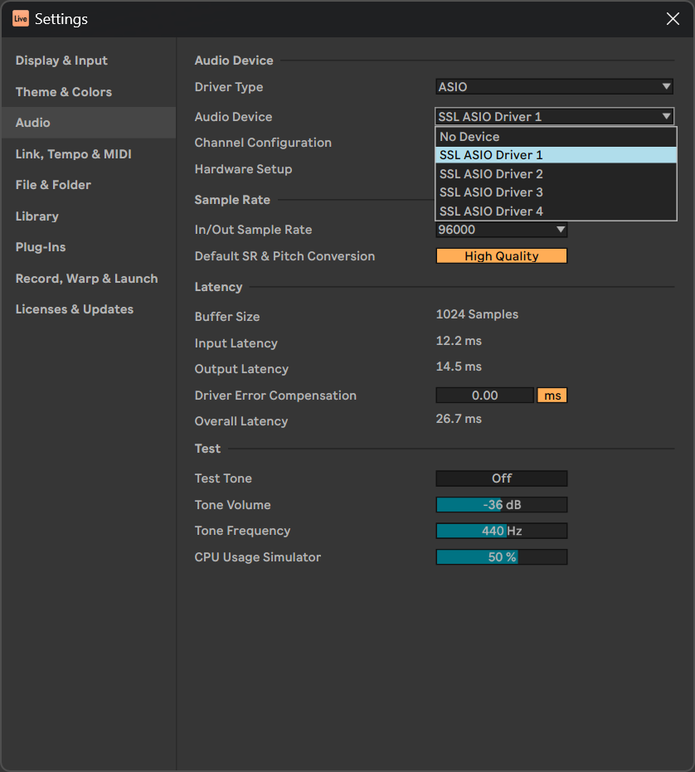Screen dimensions: 695x772
Task: Select SSL ASIO Driver 4 option
Action: (x=556, y=211)
